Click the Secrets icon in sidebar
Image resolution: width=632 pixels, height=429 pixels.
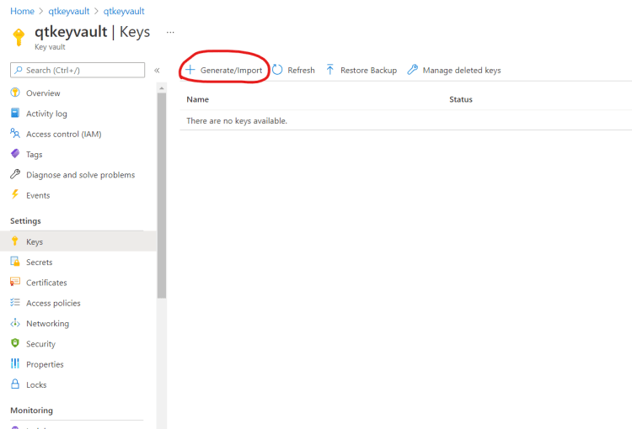(x=15, y=262)
